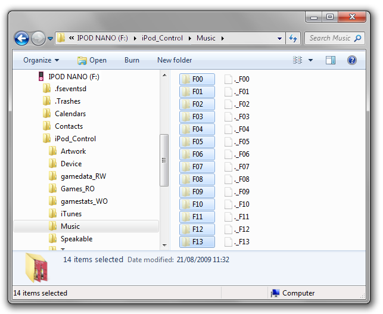383x314 pixels.
Task: Select the F11 folder
Action: (197, 217)
